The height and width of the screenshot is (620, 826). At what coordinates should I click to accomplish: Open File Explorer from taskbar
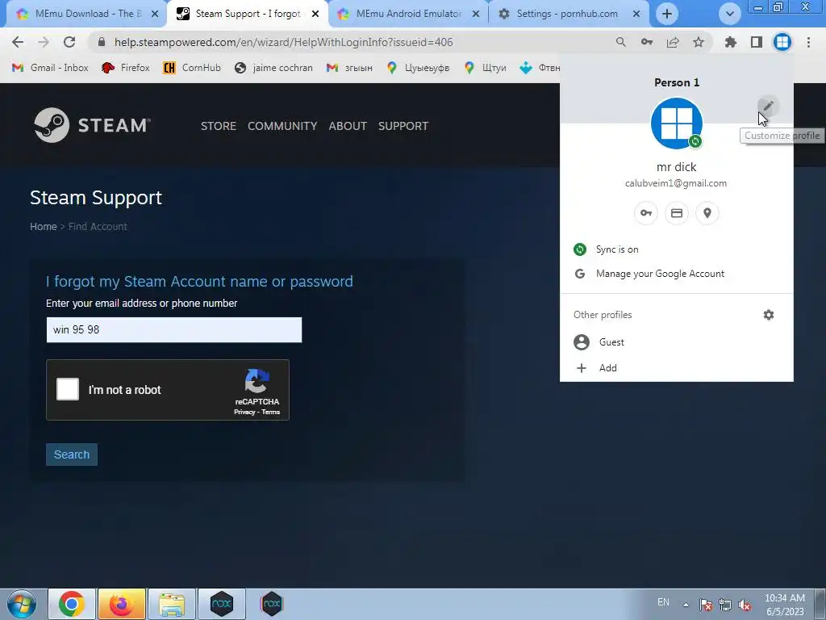(172, 604)
